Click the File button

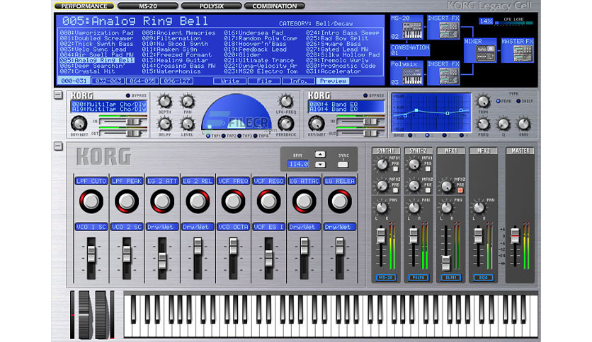(264, 81)
